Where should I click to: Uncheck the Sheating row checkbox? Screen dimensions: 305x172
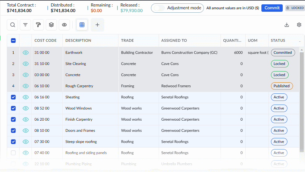point(13,97)
